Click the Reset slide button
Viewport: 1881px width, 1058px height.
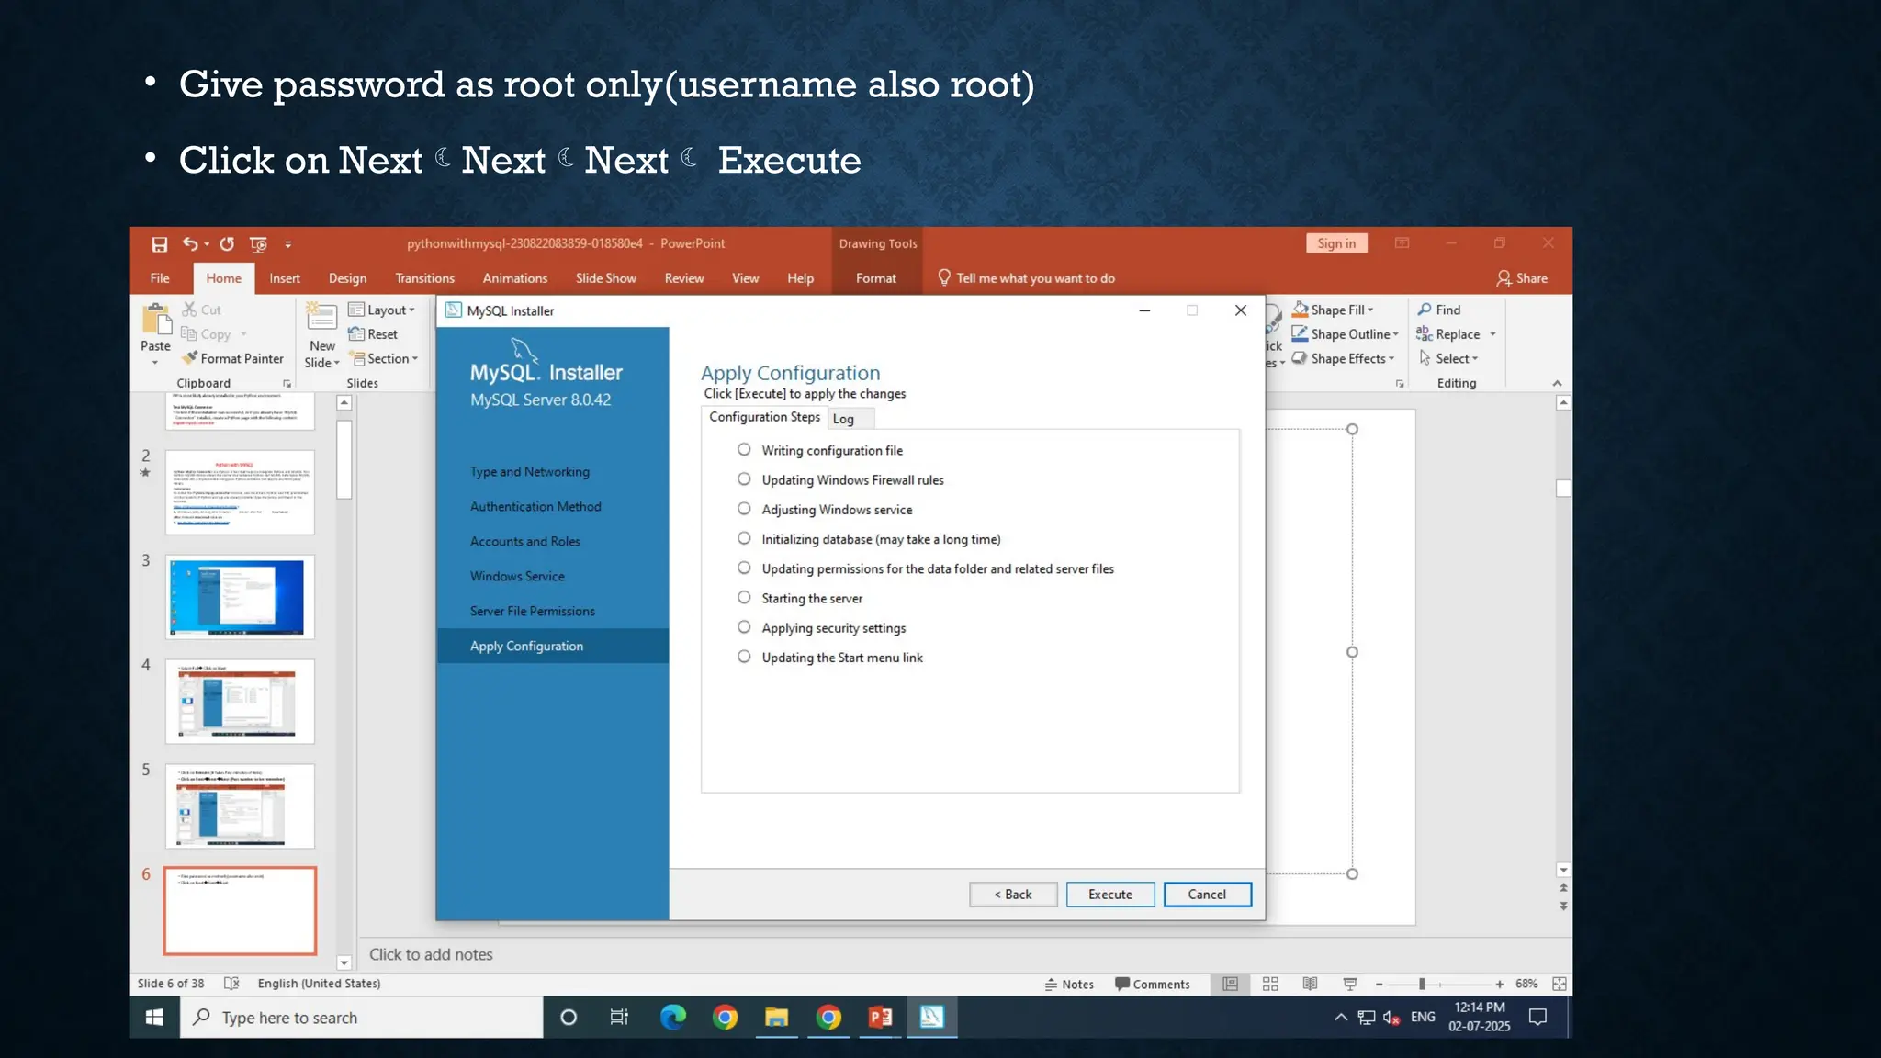coord(373,334)
